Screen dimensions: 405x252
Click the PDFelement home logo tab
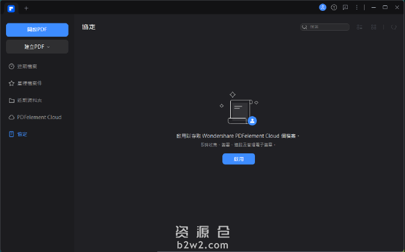12,8
